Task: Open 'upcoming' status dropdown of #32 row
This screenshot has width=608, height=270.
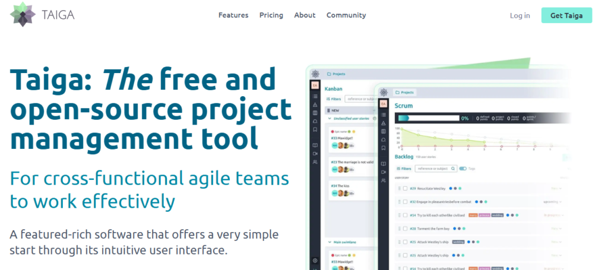Action: click(553, 202)
